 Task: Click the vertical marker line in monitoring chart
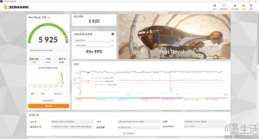tap(171, 81)
